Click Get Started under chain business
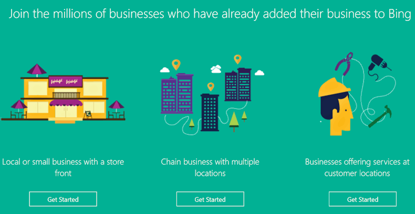Image resolution: width=415 pixels, height=214 pixels. [210, 199]
